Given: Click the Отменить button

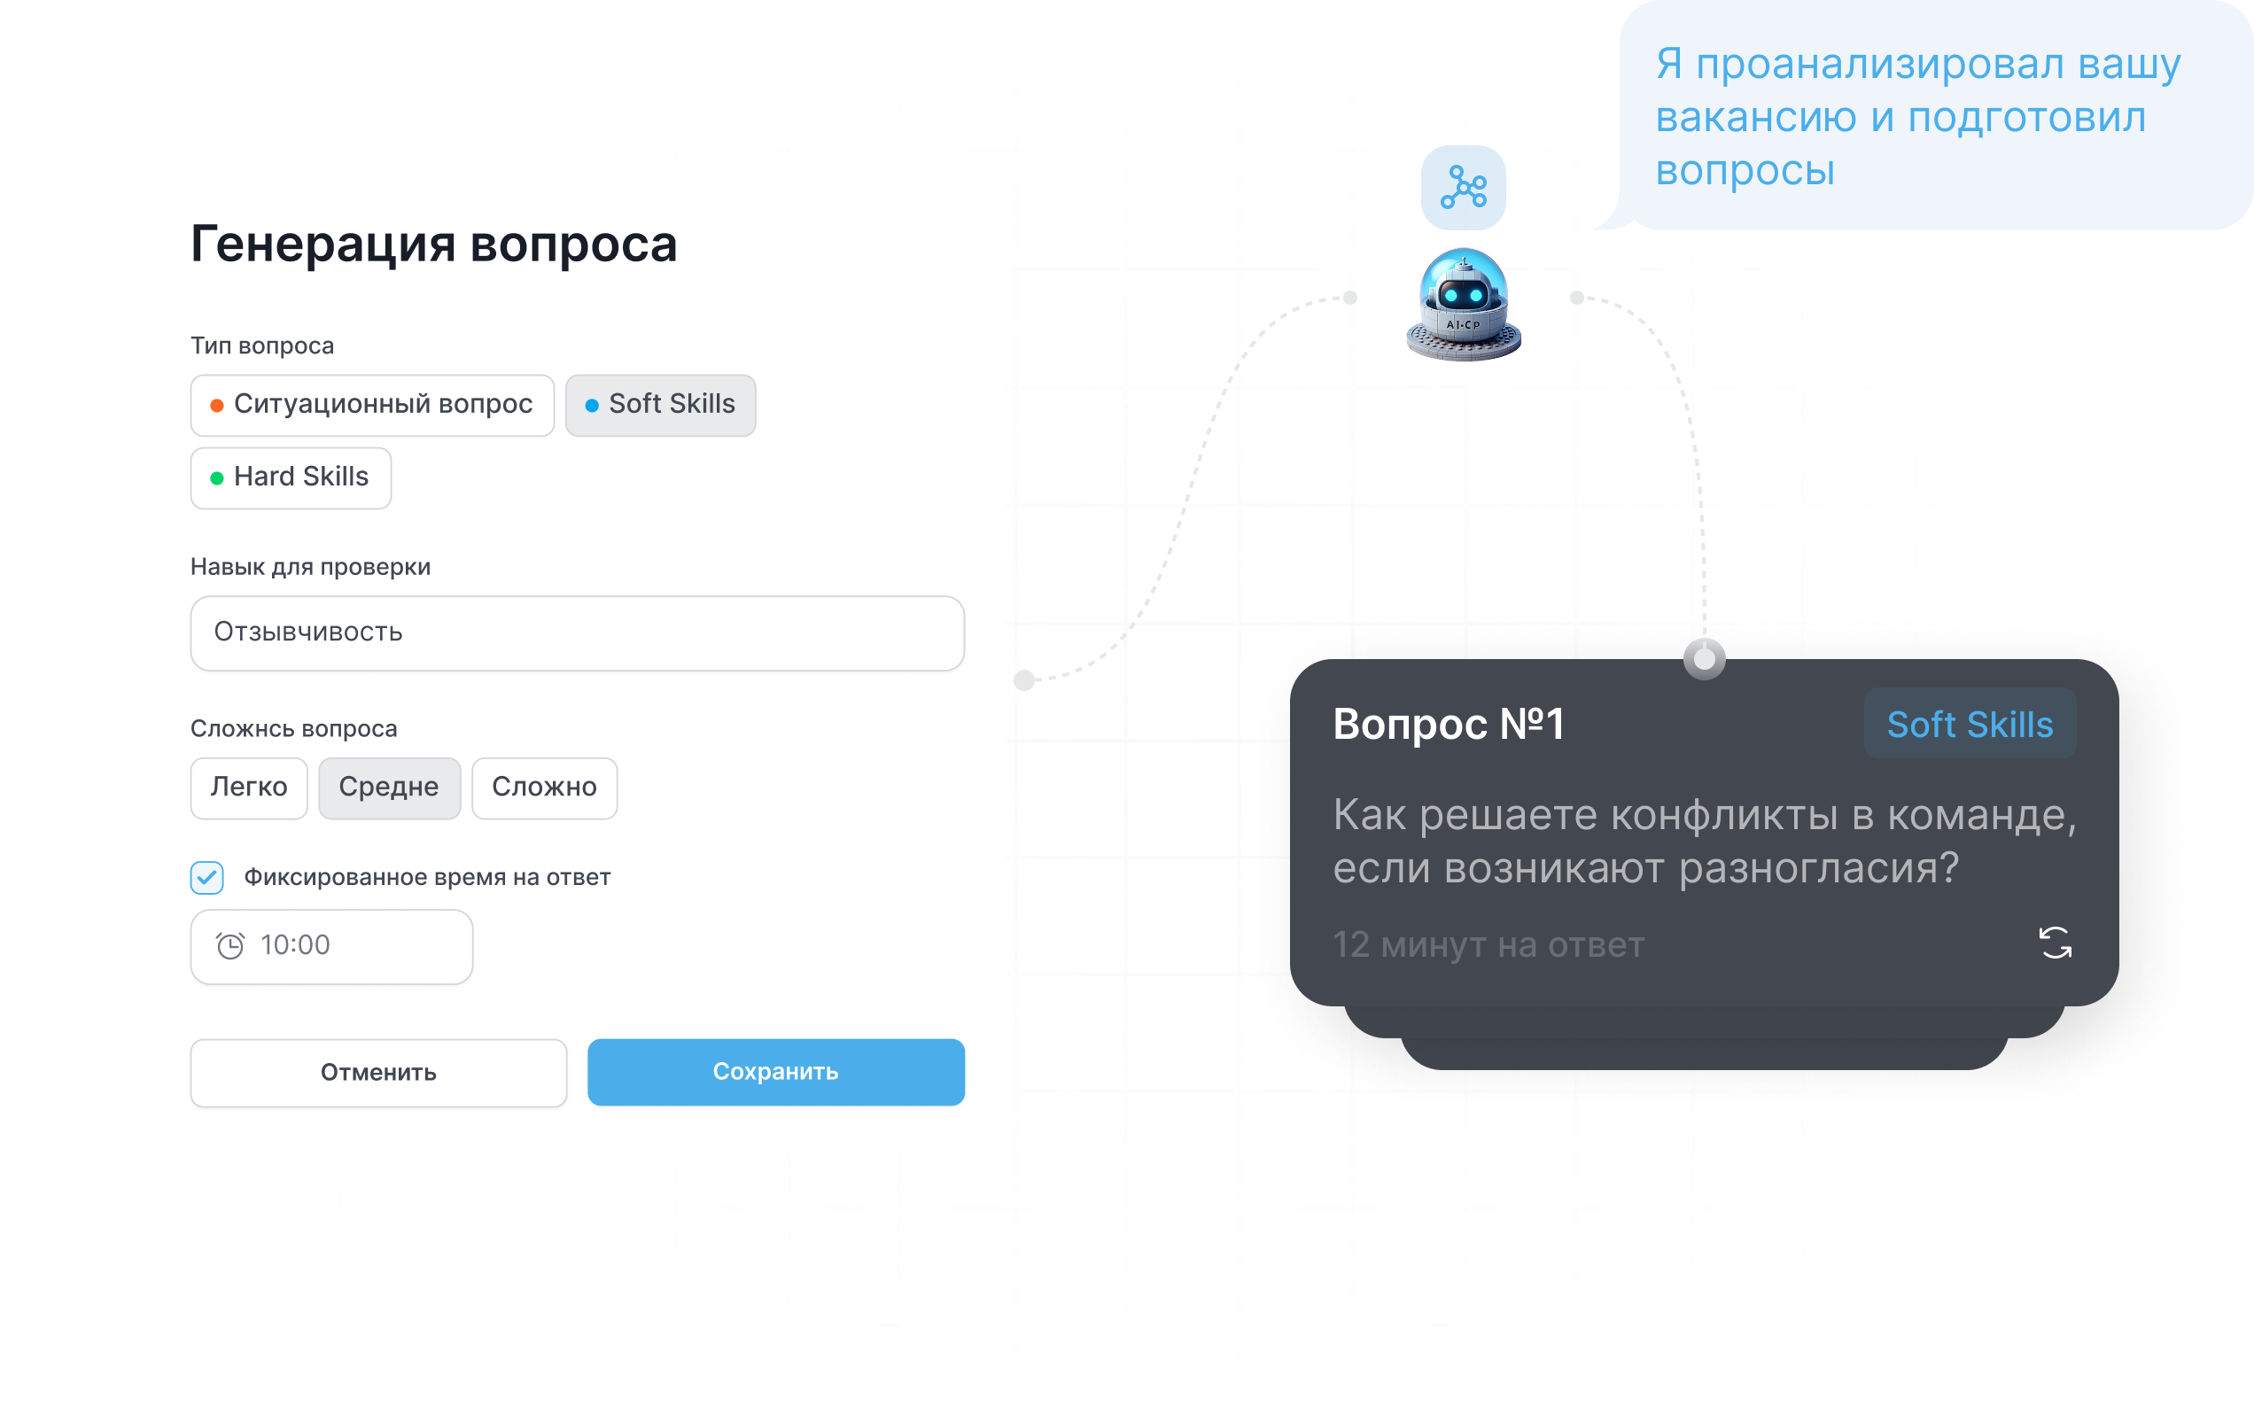Looking at the screenshot, I should [378, 1072].
